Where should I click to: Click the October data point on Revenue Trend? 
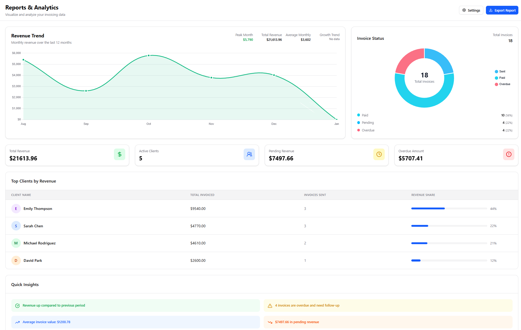tap(149, 55)
